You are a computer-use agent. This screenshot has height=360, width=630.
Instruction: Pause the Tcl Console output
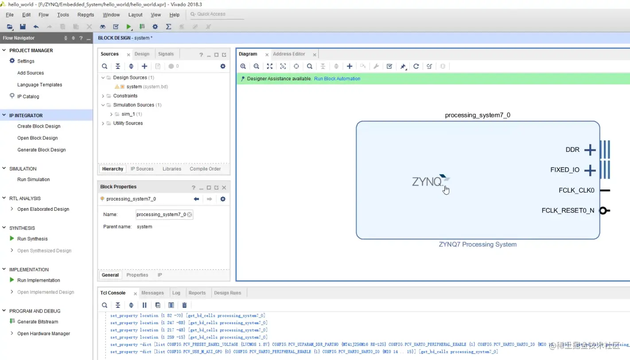pos(144,305)
